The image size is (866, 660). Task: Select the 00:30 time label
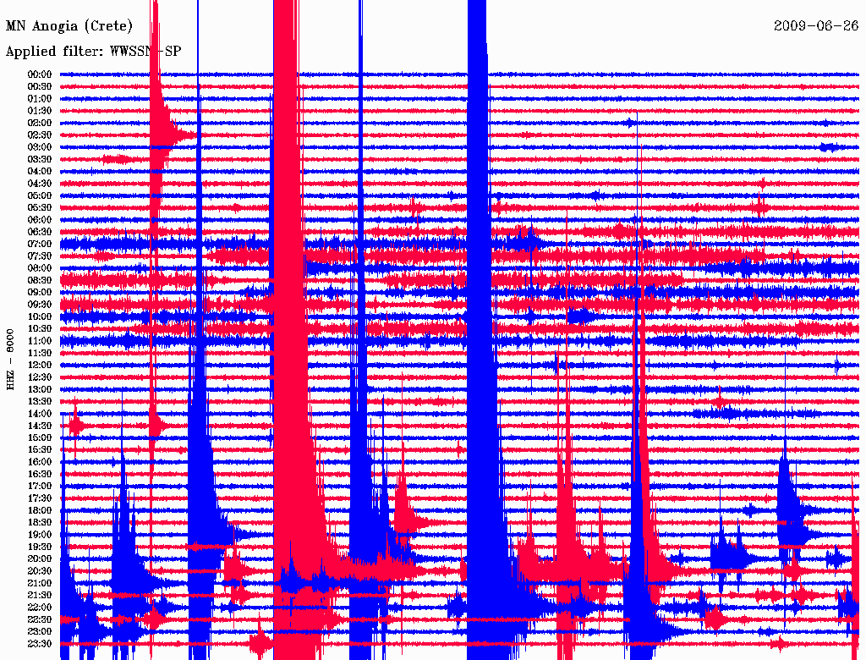tap(40, 86)
